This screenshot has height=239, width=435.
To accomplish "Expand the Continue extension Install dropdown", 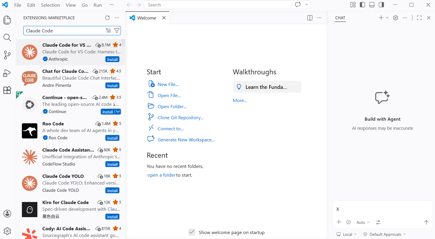I will 118,112.
